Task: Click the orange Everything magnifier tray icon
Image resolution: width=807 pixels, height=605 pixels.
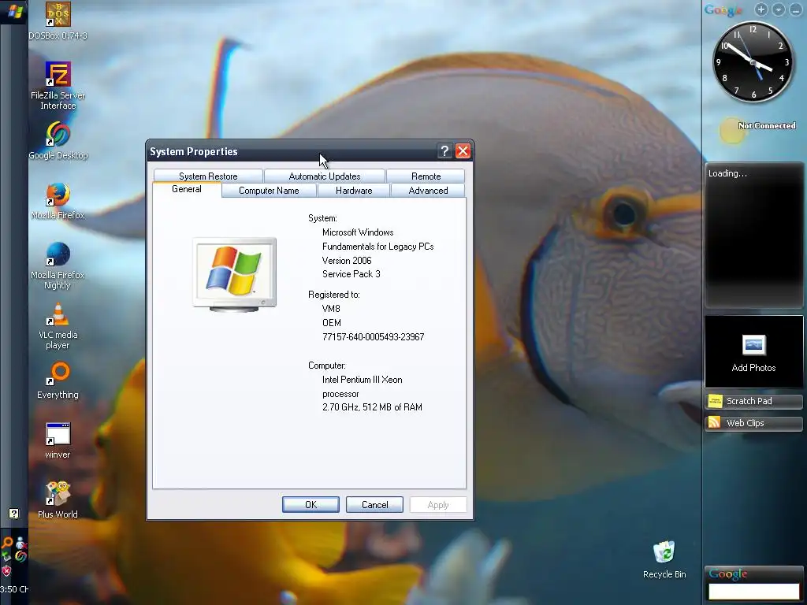Action: [6, 542]
